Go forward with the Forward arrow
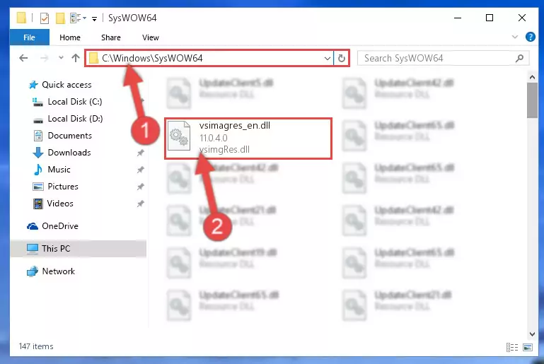Screen dimensions: 544x364 point(44,58)
